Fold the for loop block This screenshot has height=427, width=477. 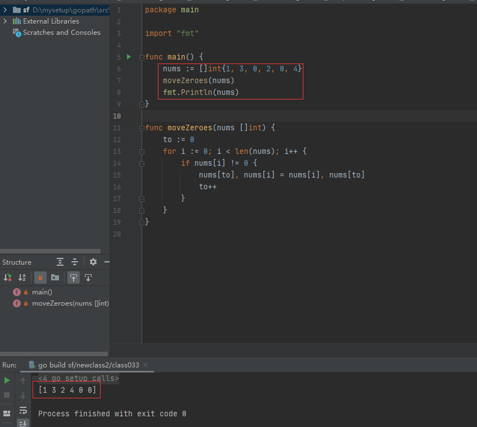click(142, 152)
